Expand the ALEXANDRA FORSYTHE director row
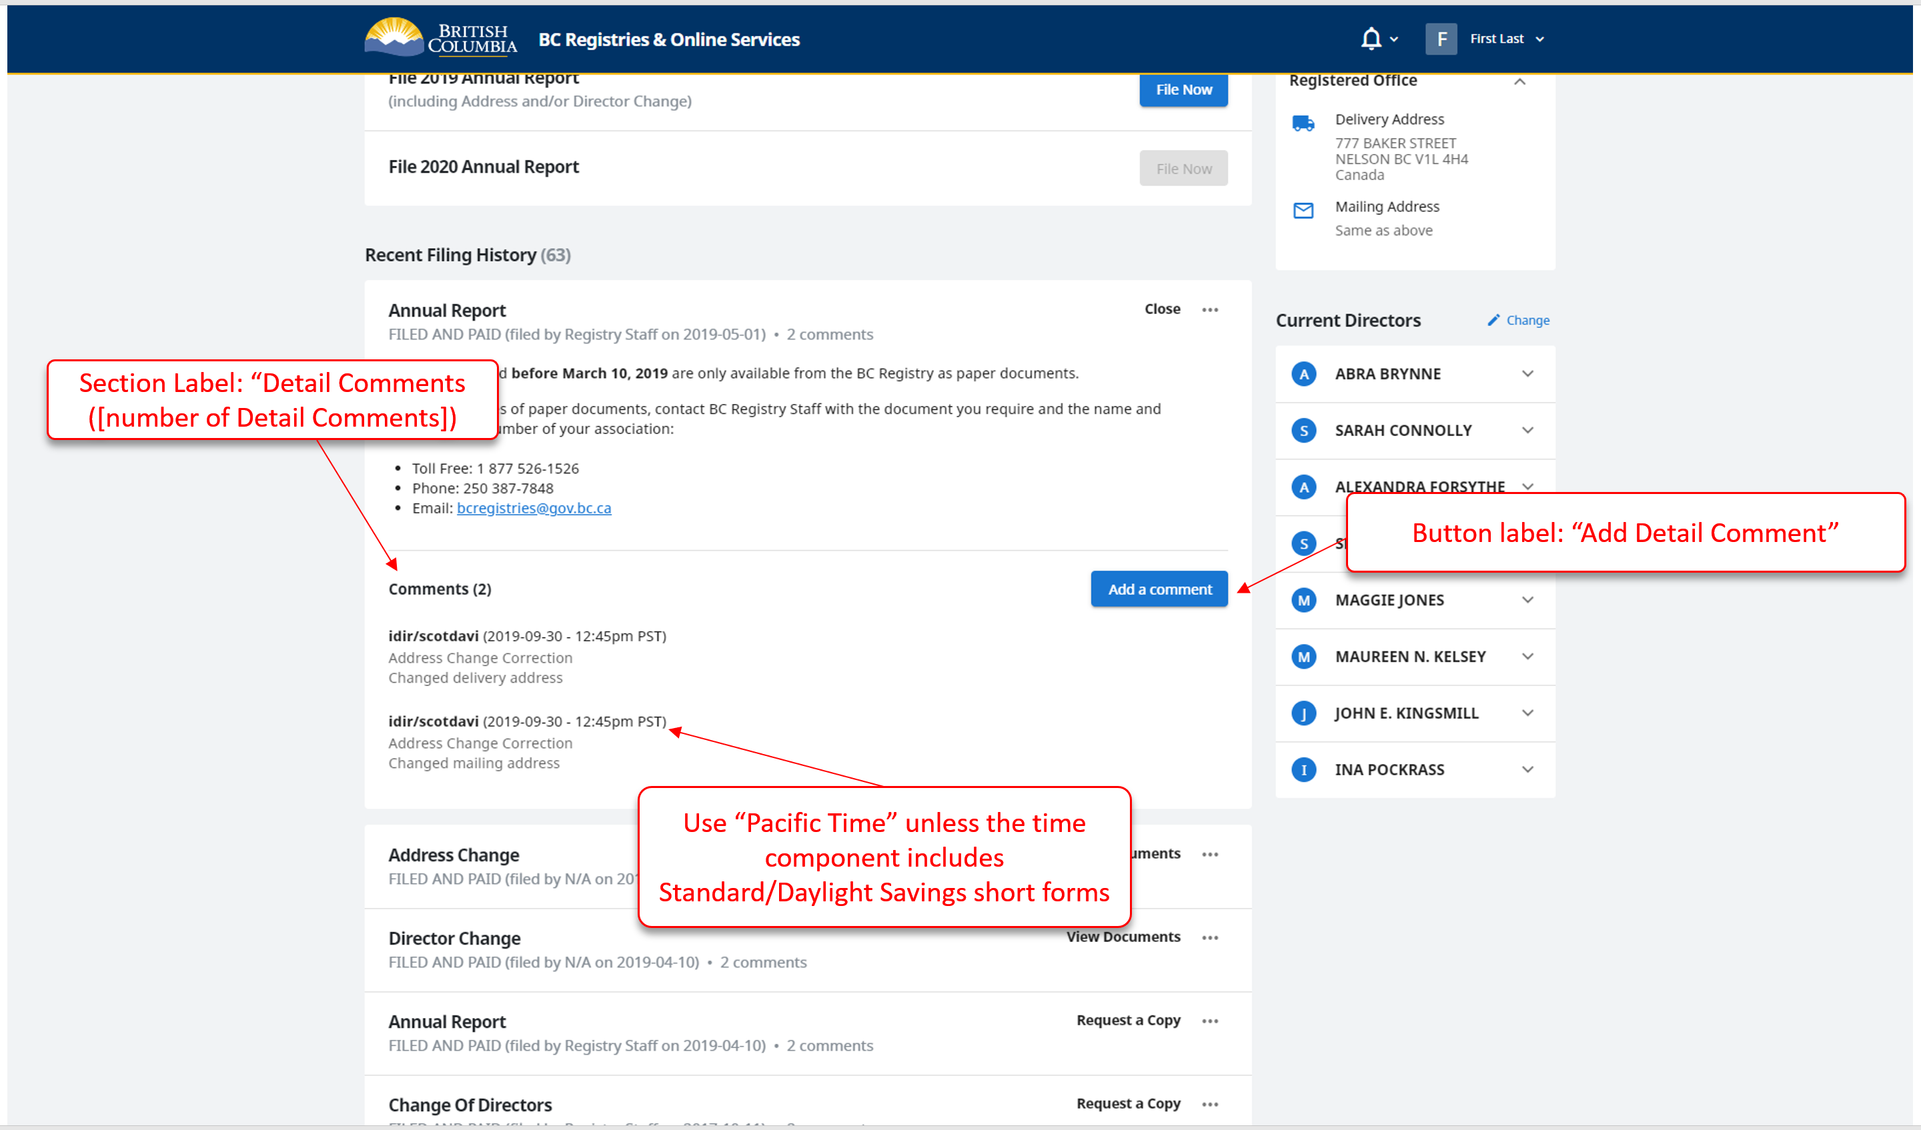The height and width of the screenshot is (1130, 1921). (x=1527, y=486)
